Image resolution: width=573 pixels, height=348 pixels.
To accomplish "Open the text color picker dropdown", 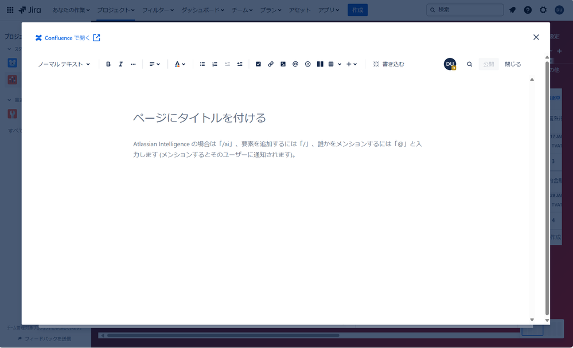I will point(180,64).
